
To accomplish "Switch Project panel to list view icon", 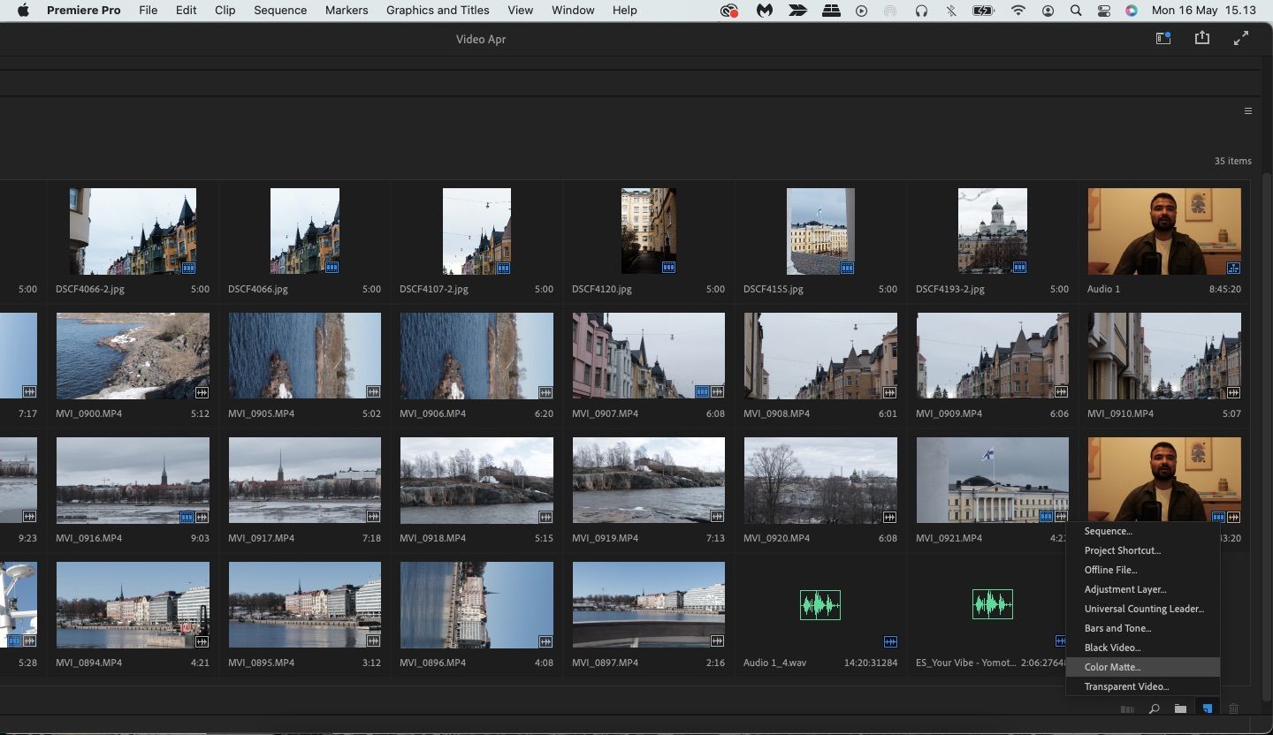I will click(x=1127, y=708).
